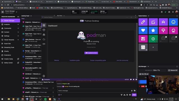Open Volumes drive icon in Podman sidebar
179x101 pixels.
pyautogui.click(x=44, y=44)
